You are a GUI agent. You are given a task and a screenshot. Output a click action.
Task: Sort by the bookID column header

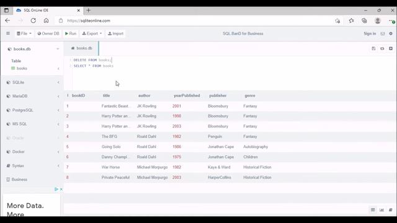click(x=79, y=95)
